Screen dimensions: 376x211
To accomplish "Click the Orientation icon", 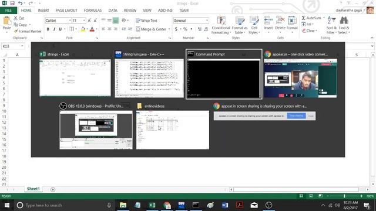I will tap(124, 21).
